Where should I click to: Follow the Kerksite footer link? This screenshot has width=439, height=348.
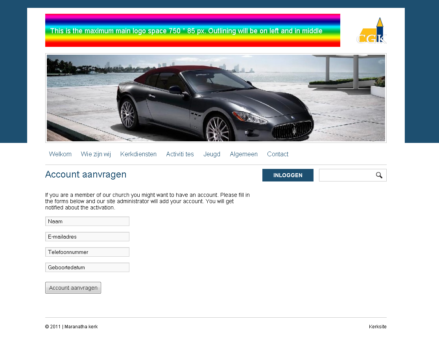tap(378, 327)
